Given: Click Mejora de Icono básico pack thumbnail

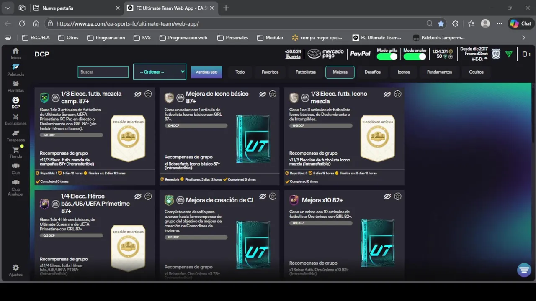Looking at the screenshot, I should click(253, 139).
